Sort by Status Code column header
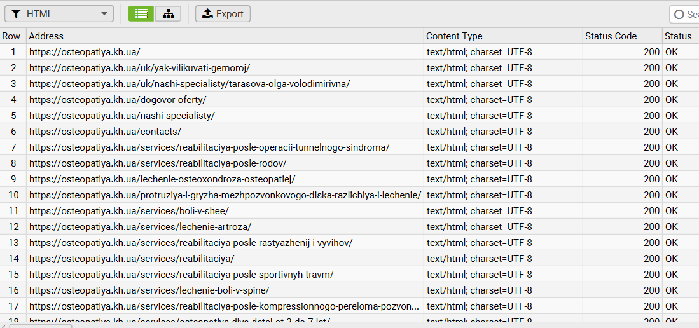The width and height of the screenshot is (699, 328). (611, 36)
